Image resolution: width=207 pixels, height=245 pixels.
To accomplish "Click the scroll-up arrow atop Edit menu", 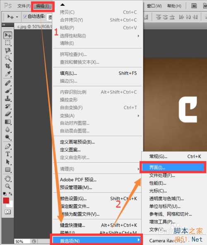I will (63, 5).
